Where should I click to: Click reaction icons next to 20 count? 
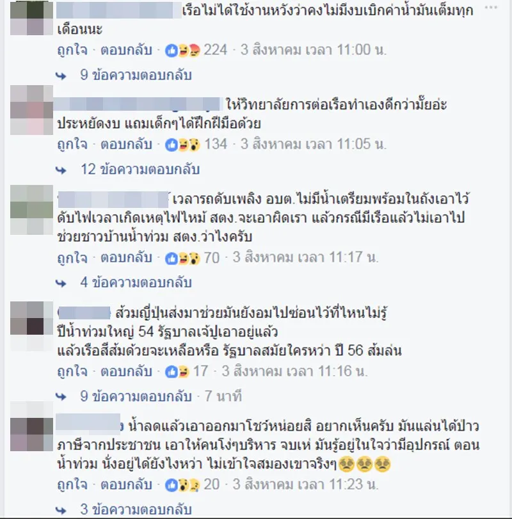[x=182, y=485]
